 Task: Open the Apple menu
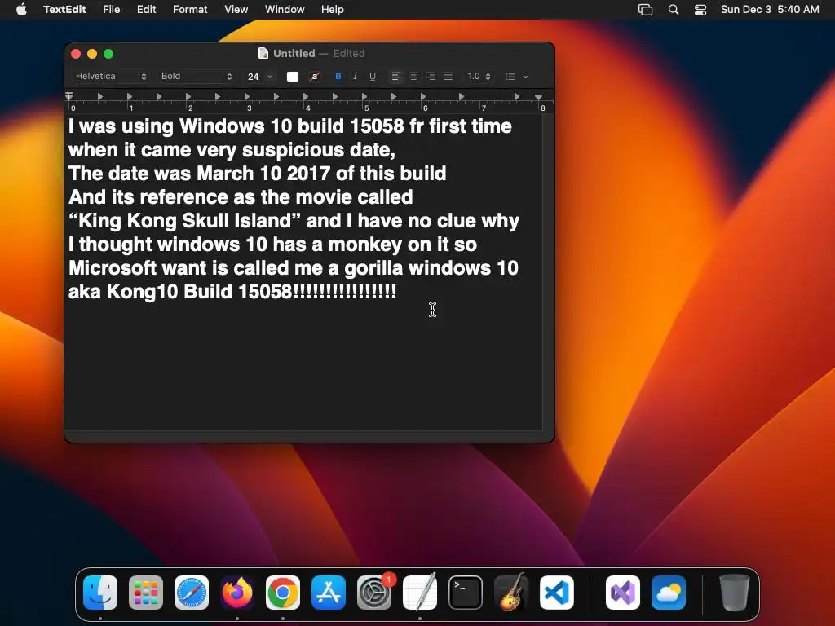[21, 9]
